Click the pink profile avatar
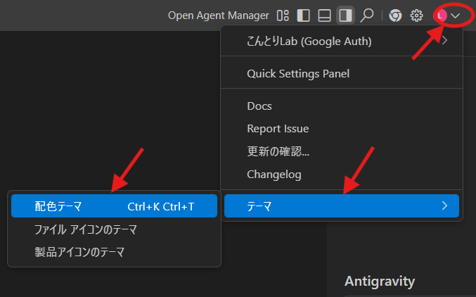 point(441,15)
